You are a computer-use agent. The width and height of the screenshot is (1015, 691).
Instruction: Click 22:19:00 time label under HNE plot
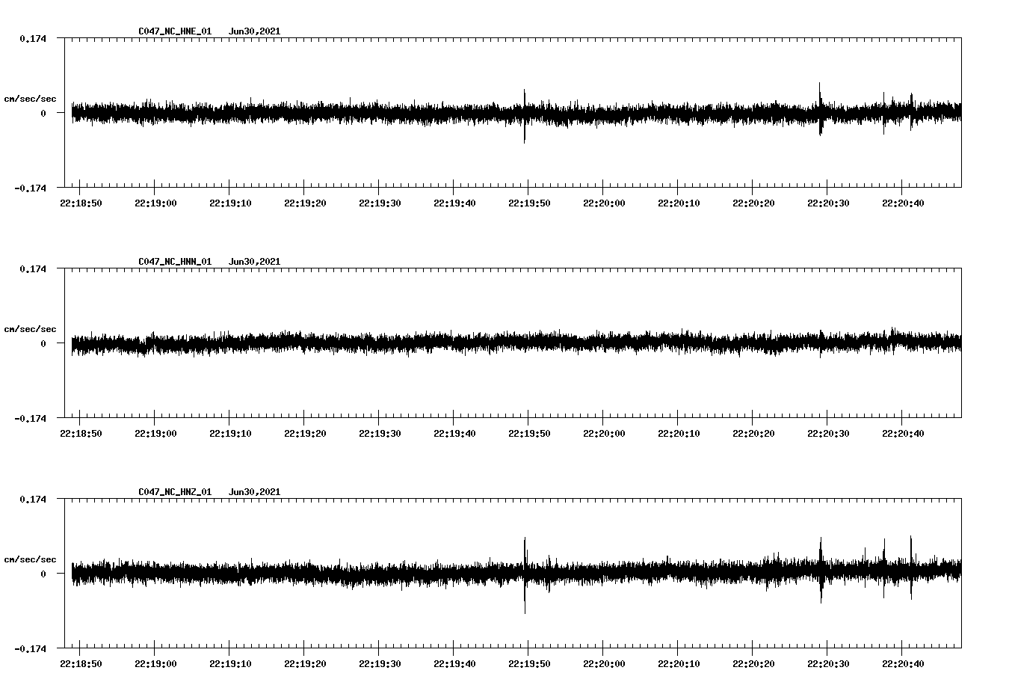155,203
